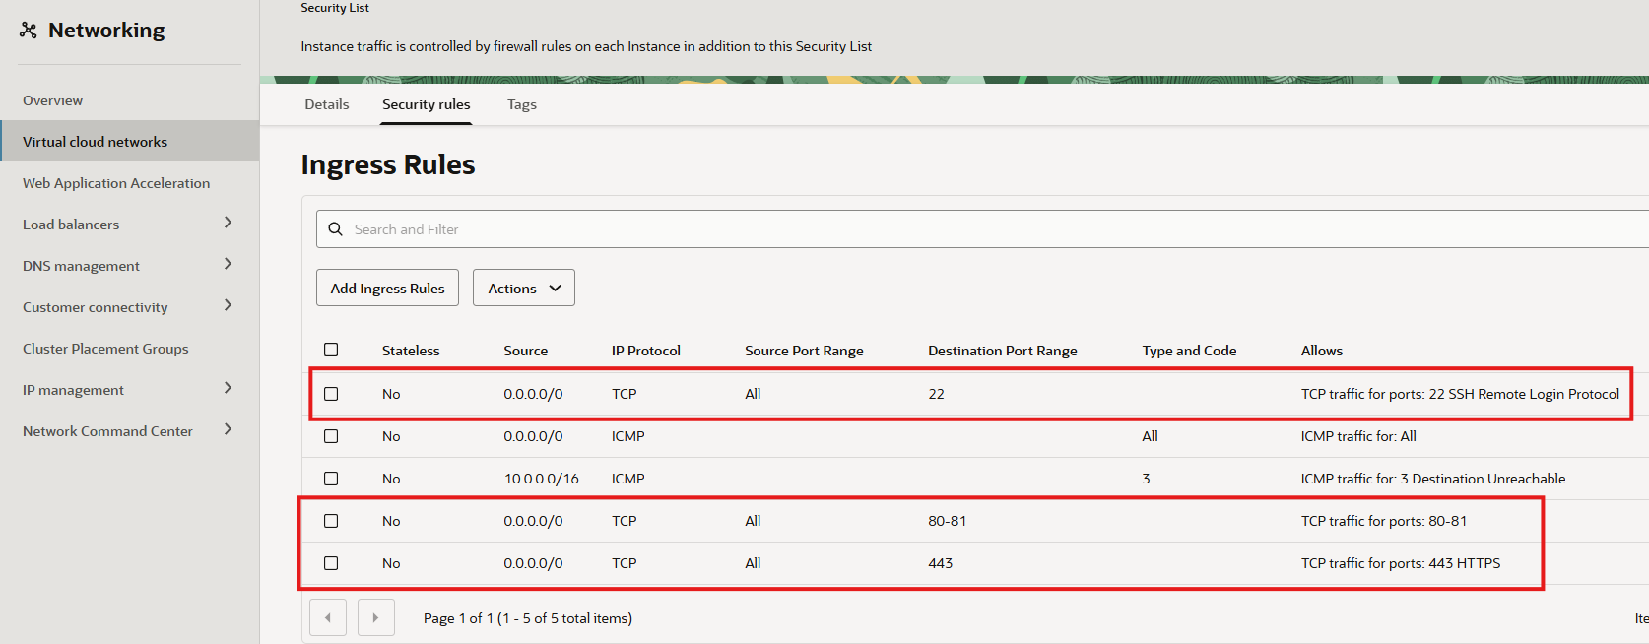Go to previous page arrow

point(328,618)
